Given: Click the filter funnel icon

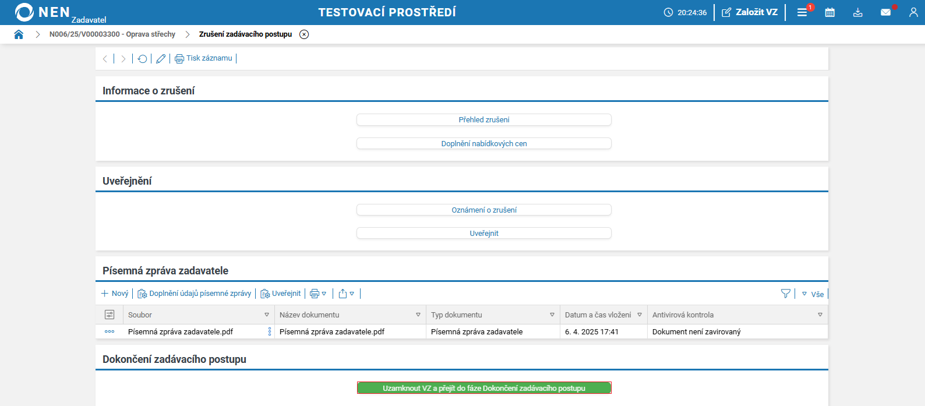Looking at the screenshot, I should (x=786, y=294).
